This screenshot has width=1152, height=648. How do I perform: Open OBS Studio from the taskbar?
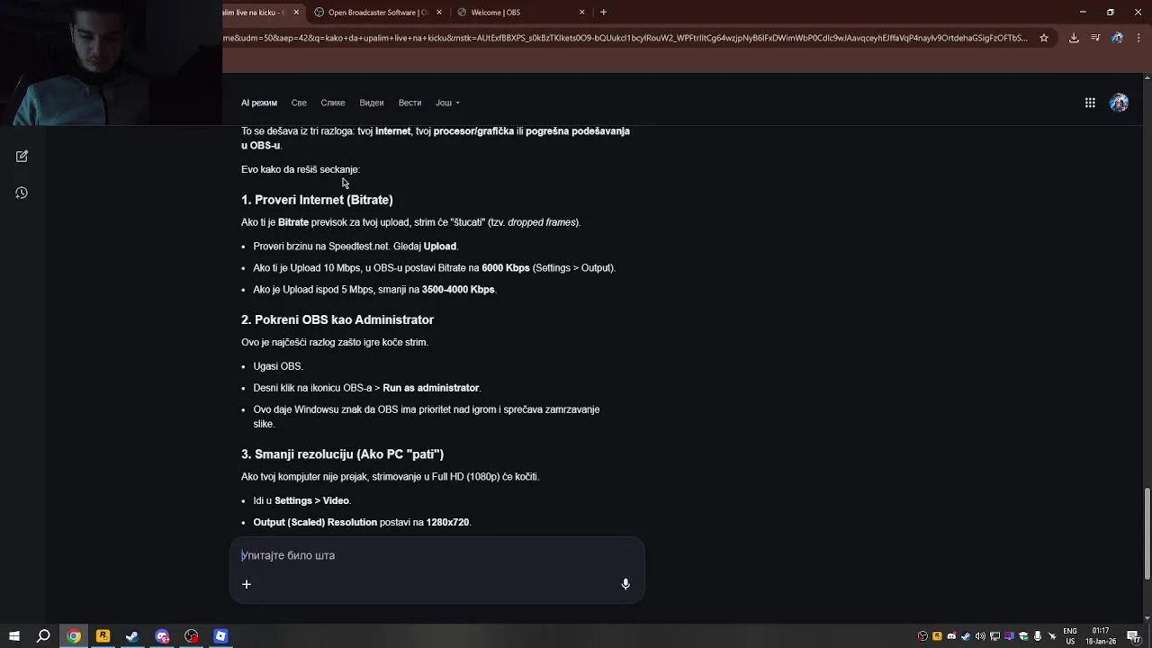[x=192, y=636]
